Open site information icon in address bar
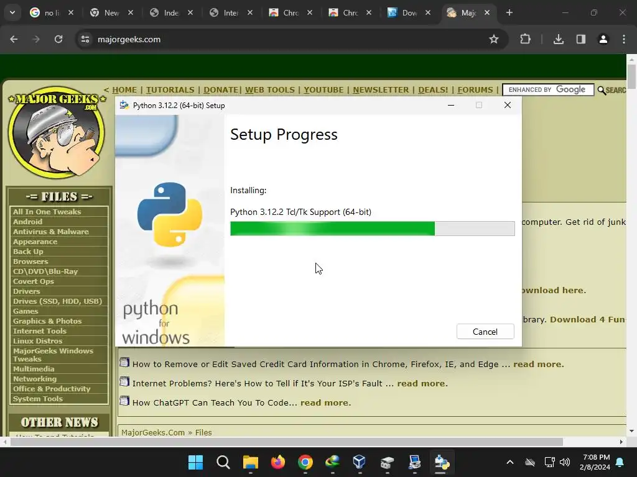 pos(85,39)
